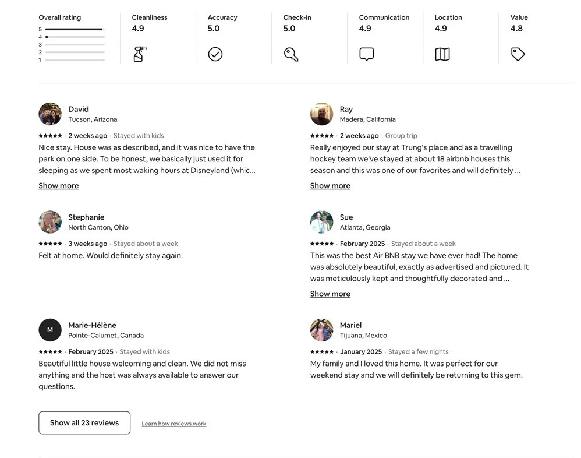Show all 23 reviews
Image resolution: width=581 pixels, height=458 pixels.
coord(84,423)
